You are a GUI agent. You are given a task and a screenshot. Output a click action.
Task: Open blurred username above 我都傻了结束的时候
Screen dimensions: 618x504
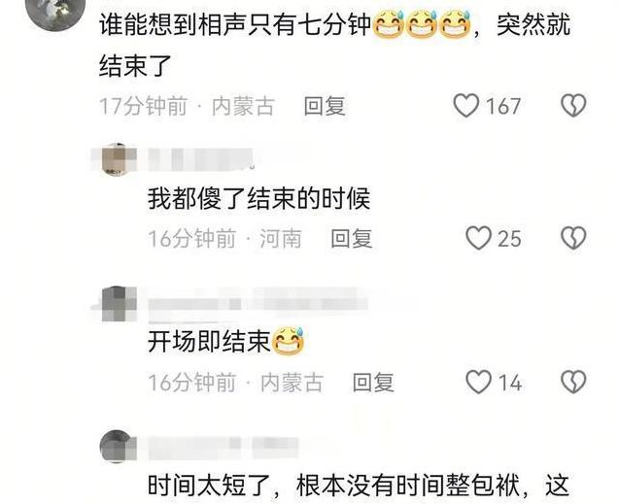tap(201, 159)
